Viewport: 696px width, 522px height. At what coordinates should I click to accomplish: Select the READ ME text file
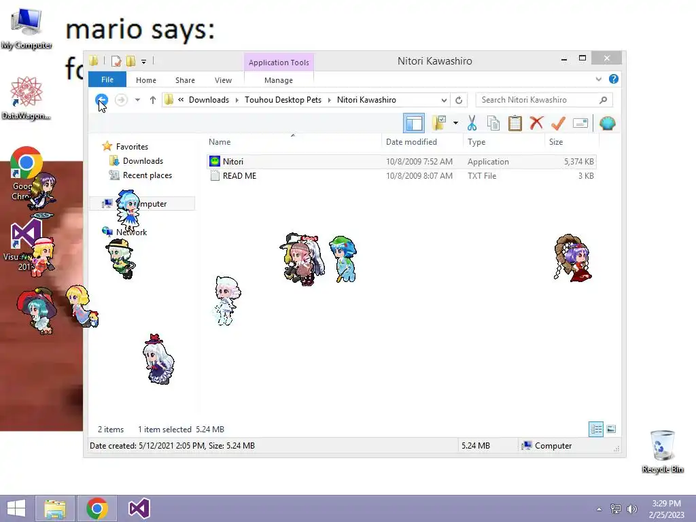tap(401, 176)
